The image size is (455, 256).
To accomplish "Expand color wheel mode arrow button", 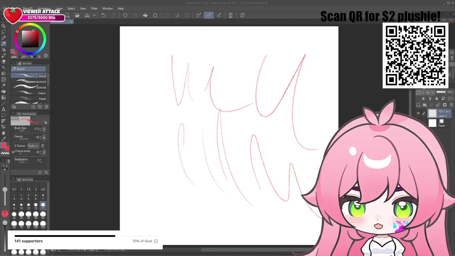I will pos(45,56).
